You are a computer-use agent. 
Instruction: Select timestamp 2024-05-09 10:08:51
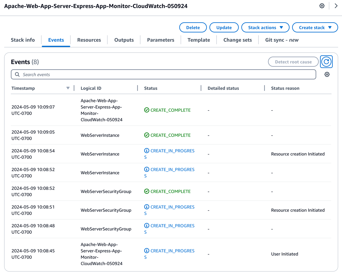coord(33,210)
